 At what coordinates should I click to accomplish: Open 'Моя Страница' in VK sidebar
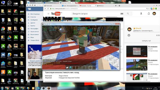coord(35,14)
